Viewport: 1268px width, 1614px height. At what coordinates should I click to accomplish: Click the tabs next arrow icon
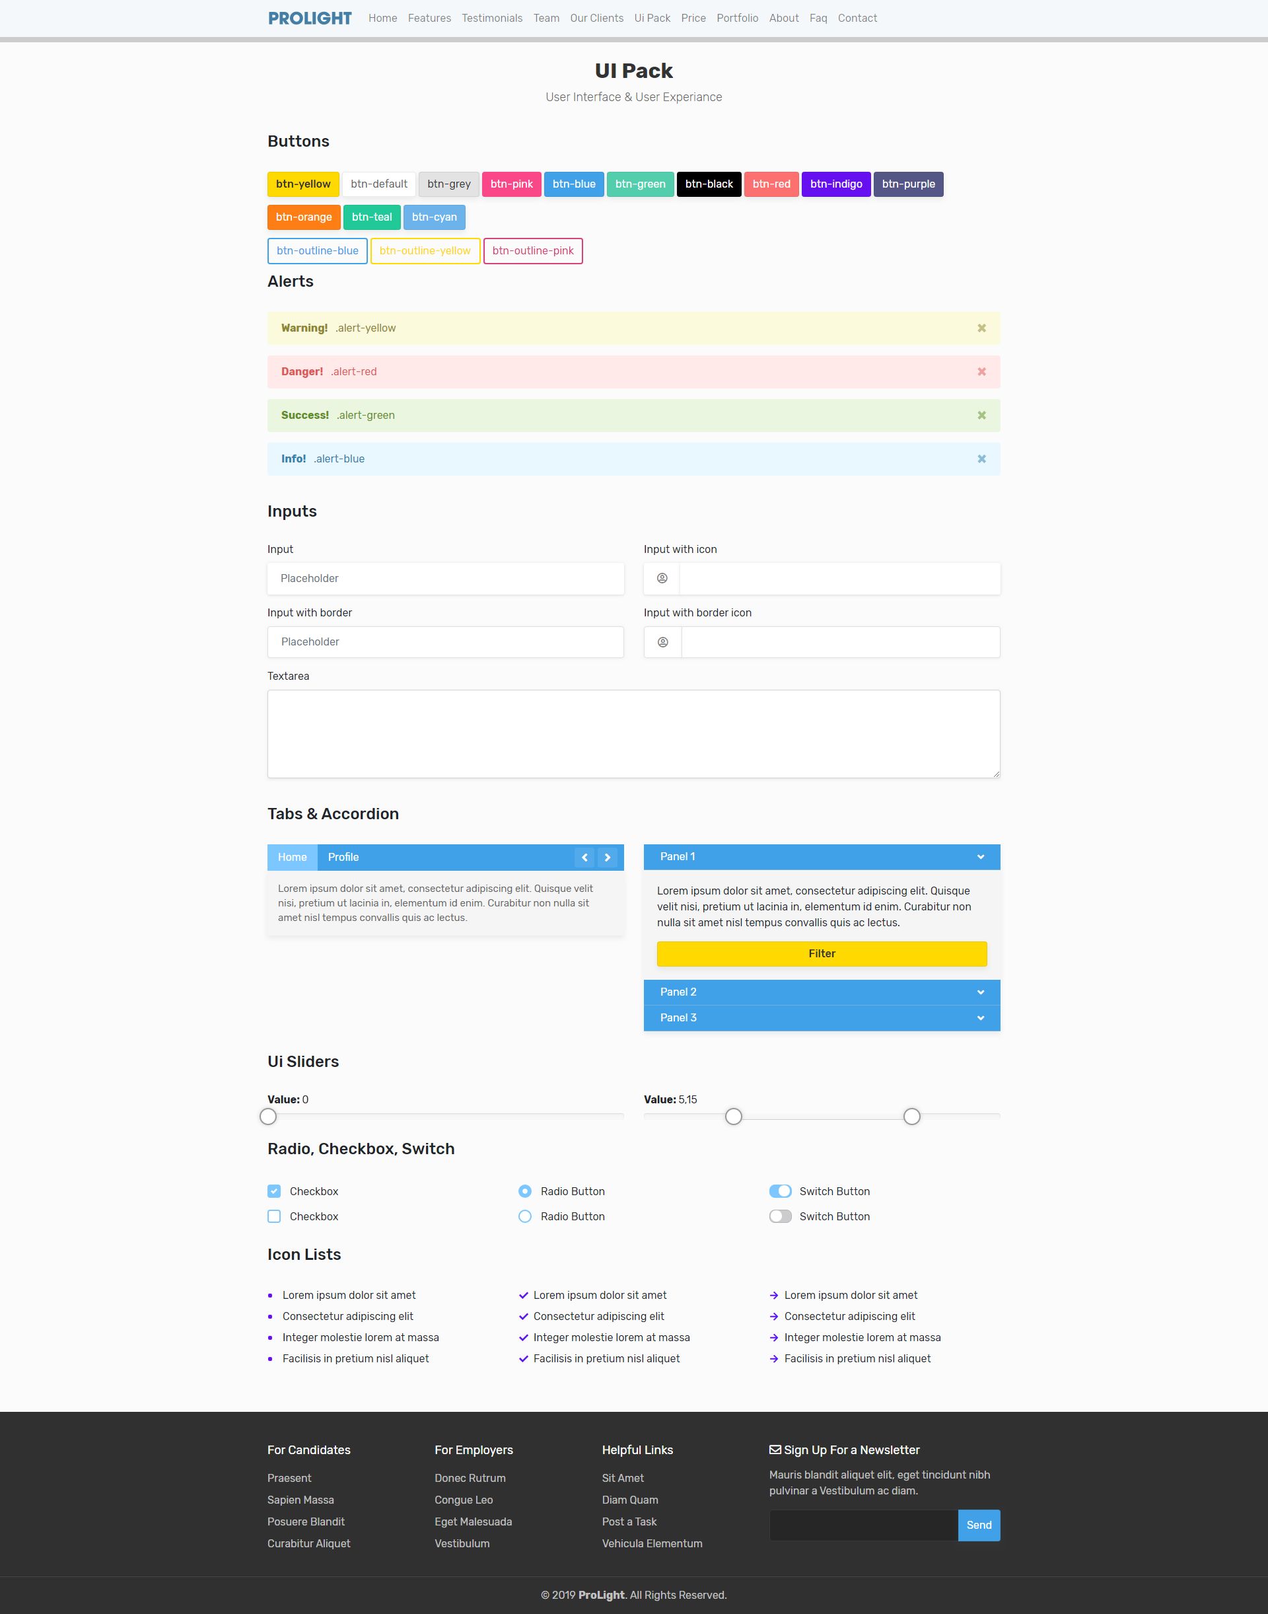pyautogui.click(x=608, y=857)
